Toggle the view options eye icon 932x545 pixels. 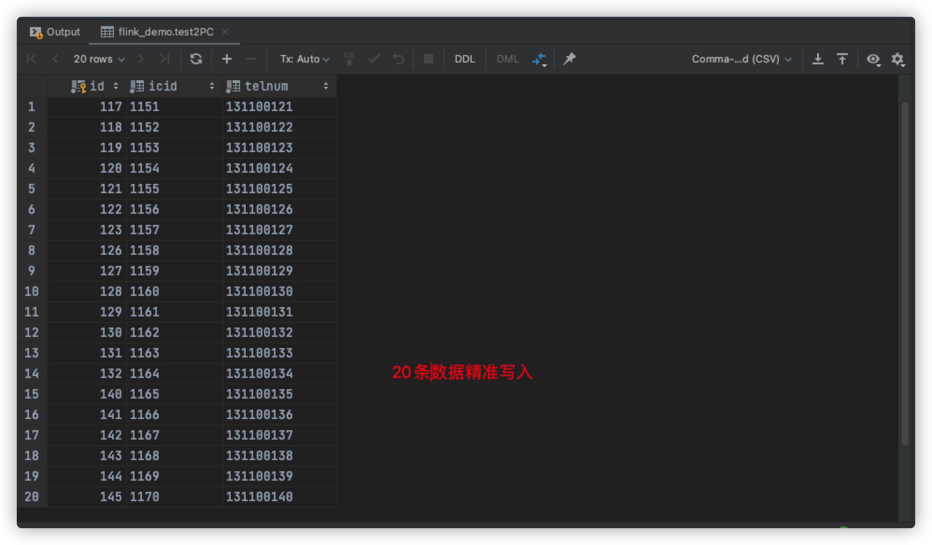(x=873, y=59)
